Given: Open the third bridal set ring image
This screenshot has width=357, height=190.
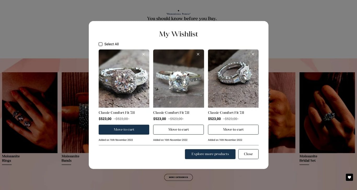Looking at the screenshot, I should point(233,79).
